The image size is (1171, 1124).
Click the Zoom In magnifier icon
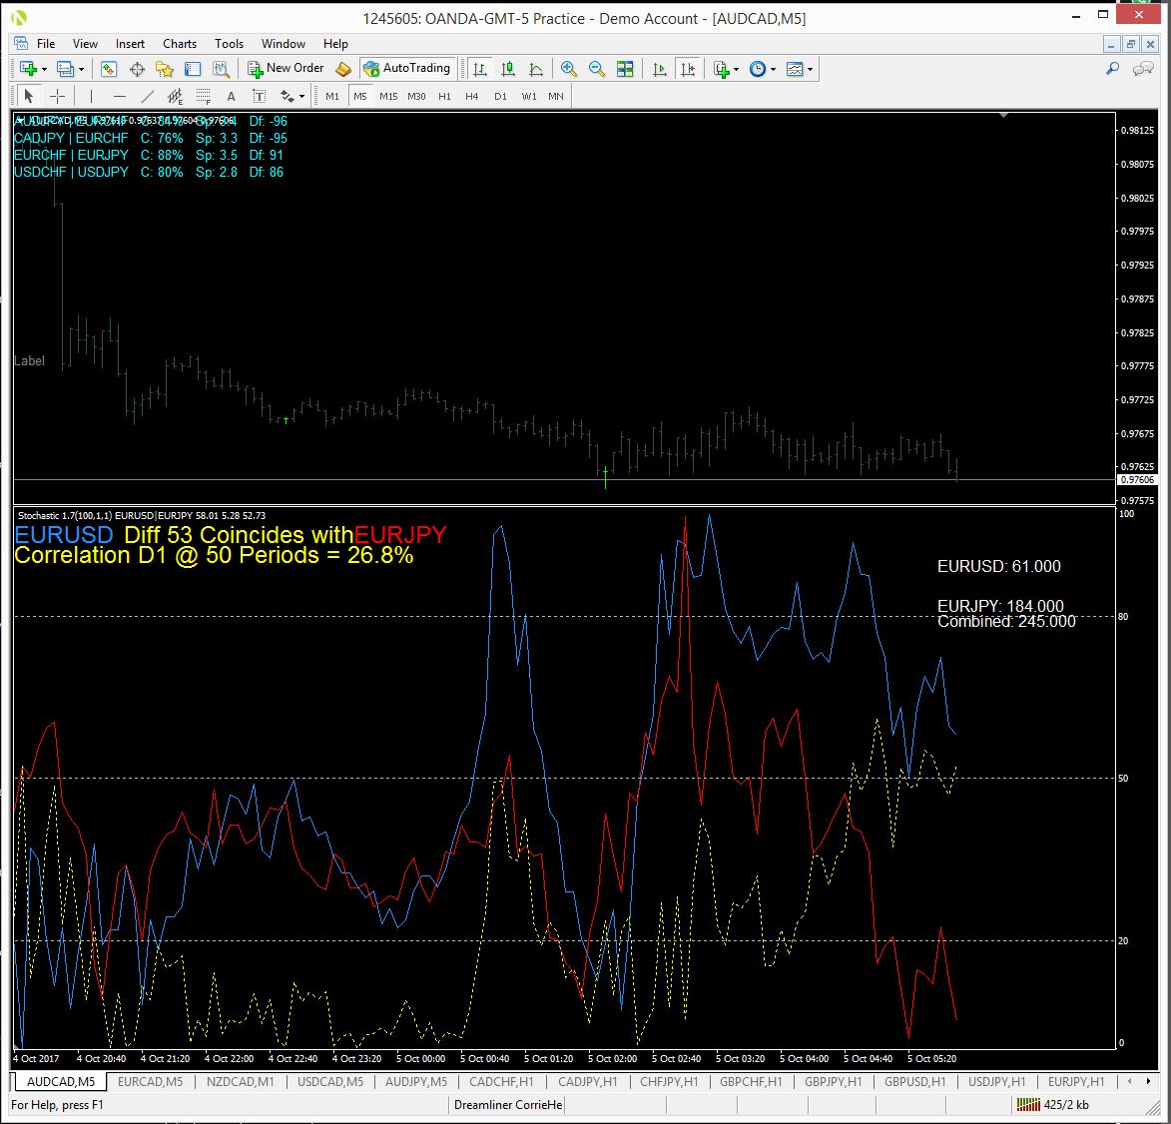[x=568, y=69]
